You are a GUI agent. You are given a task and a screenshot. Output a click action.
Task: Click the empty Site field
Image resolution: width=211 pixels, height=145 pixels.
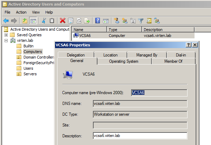point(140,125)
